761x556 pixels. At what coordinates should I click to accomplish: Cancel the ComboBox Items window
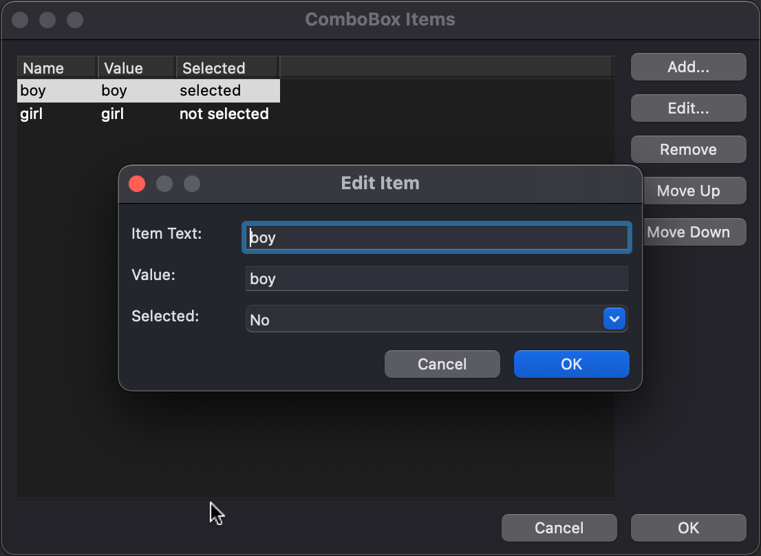coord(559,528)
